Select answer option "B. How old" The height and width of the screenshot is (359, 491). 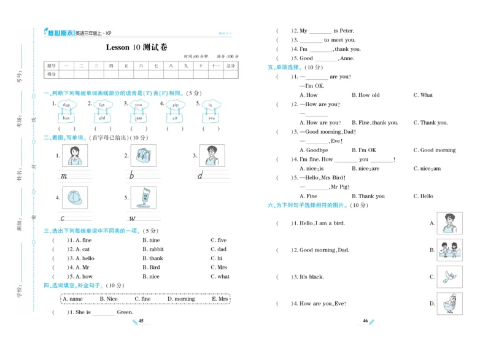tap(366, 95)
